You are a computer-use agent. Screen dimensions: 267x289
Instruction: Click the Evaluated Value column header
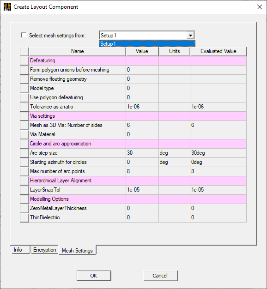(x=218, y=51)
